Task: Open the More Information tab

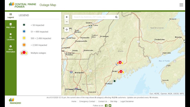Action: 11,49
